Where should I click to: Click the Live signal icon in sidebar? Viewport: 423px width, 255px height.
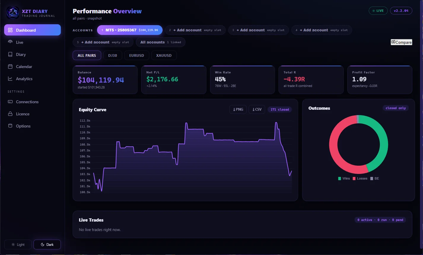[10, 42]
